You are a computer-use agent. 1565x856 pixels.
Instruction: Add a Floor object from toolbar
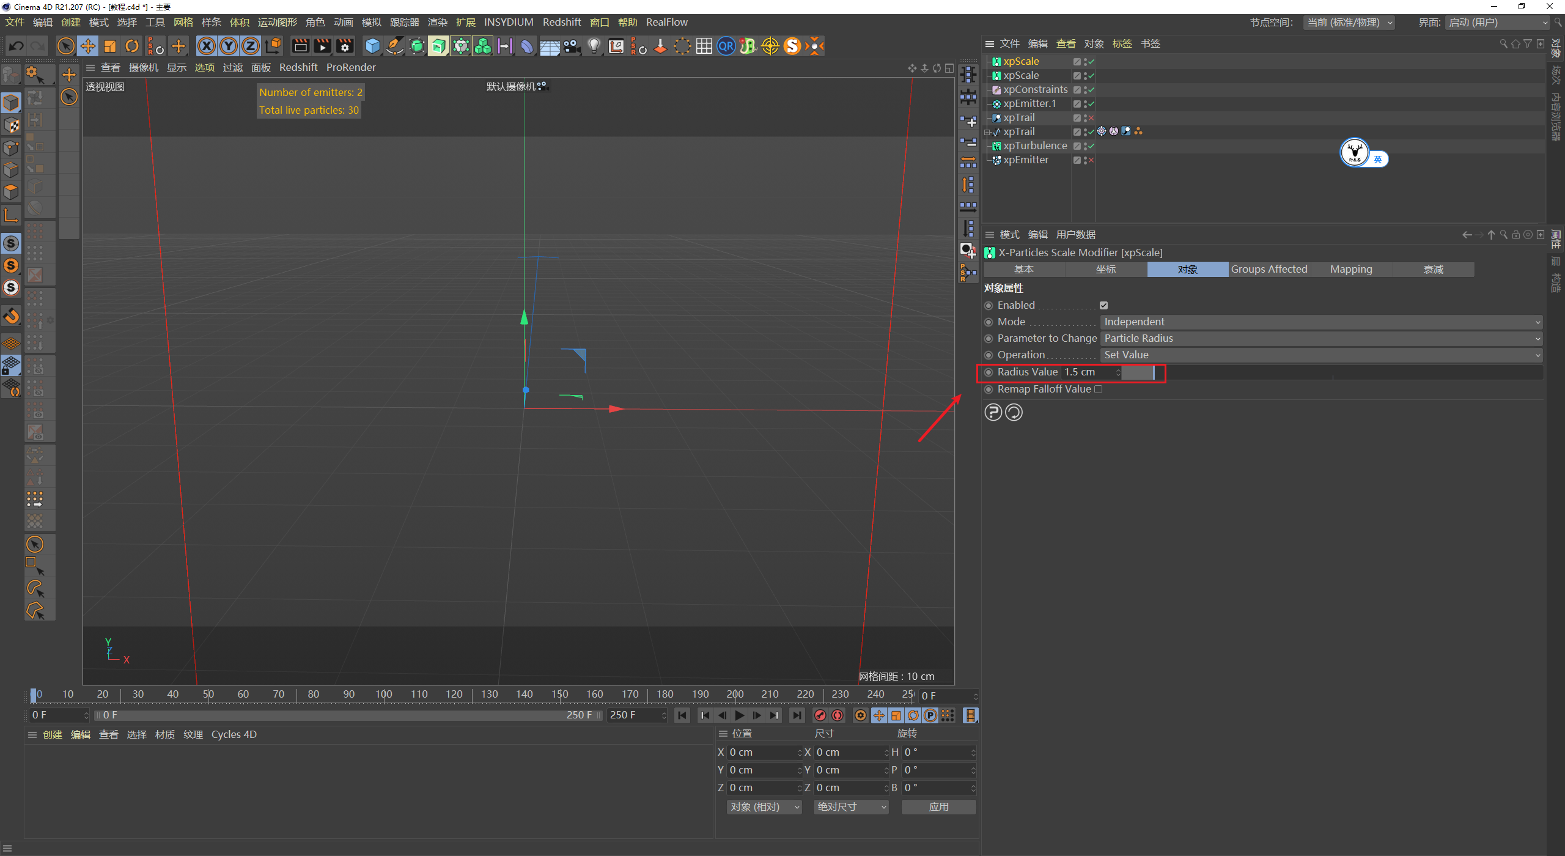[x=550, y=46]
